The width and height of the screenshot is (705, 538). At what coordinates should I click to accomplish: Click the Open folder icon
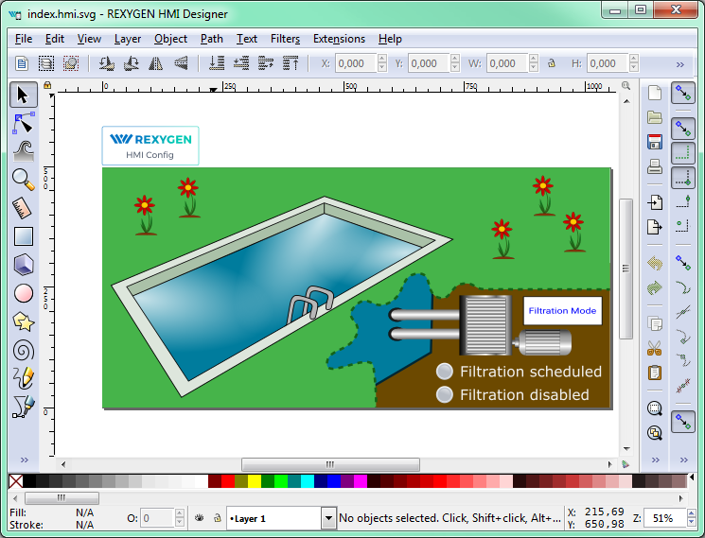(655, 117)
